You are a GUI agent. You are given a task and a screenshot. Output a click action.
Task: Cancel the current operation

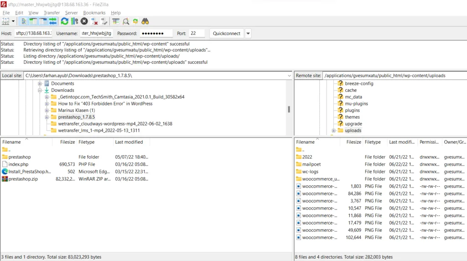click(84, 21)
